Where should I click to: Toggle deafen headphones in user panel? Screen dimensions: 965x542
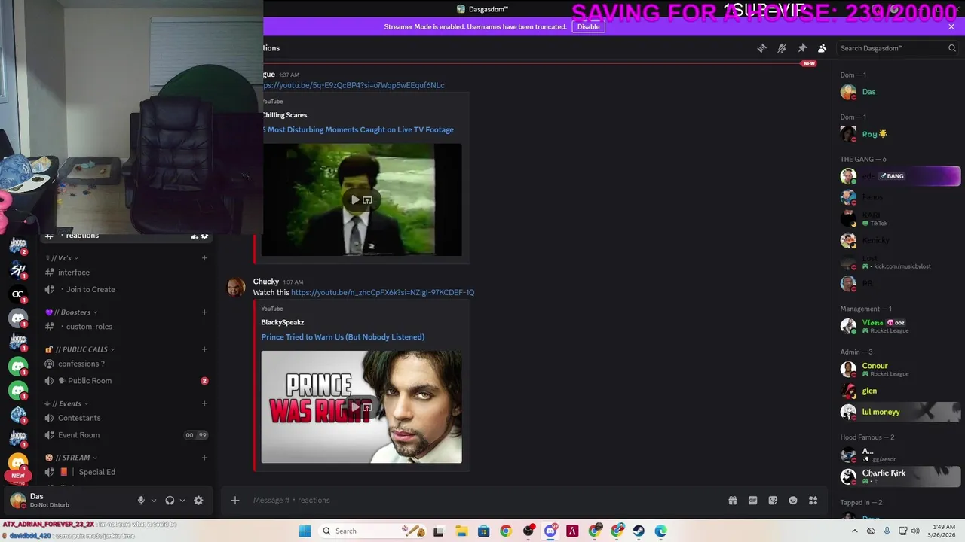(170, 501)
